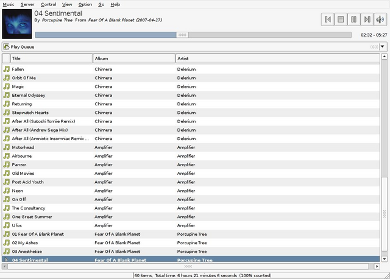
Task: Open the Control menu
Action: click(49, 4)
